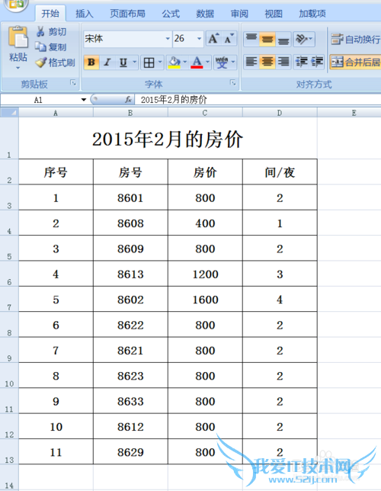Image resolution: width=381 pixels, height=491 pixels.
Task: Select cell containing 1600
Action: pyautogui.click(x=205, y=299)
